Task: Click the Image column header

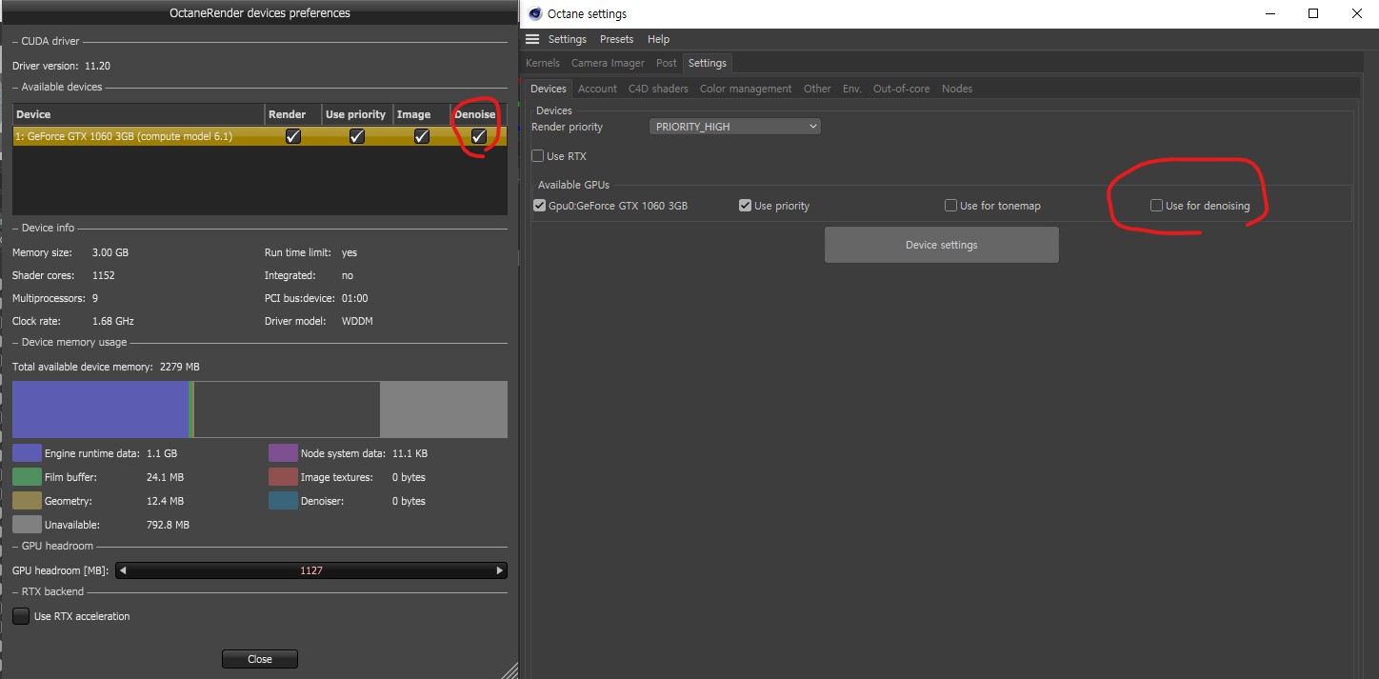Action: 420,114
